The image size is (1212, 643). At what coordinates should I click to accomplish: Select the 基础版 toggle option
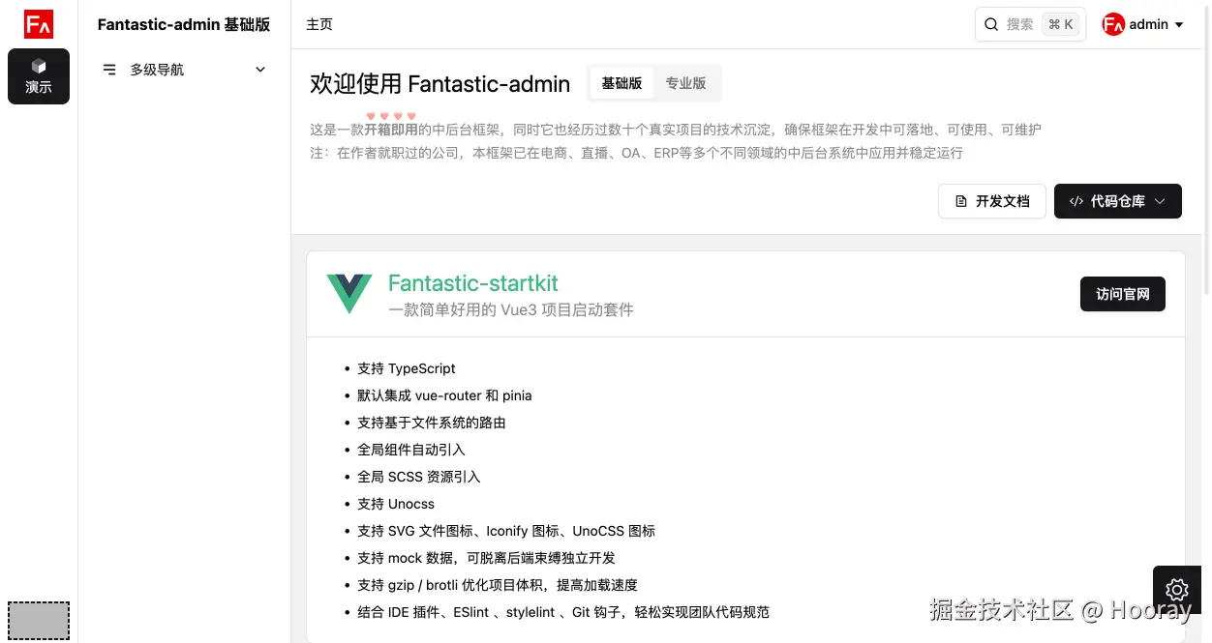[621, 83]
